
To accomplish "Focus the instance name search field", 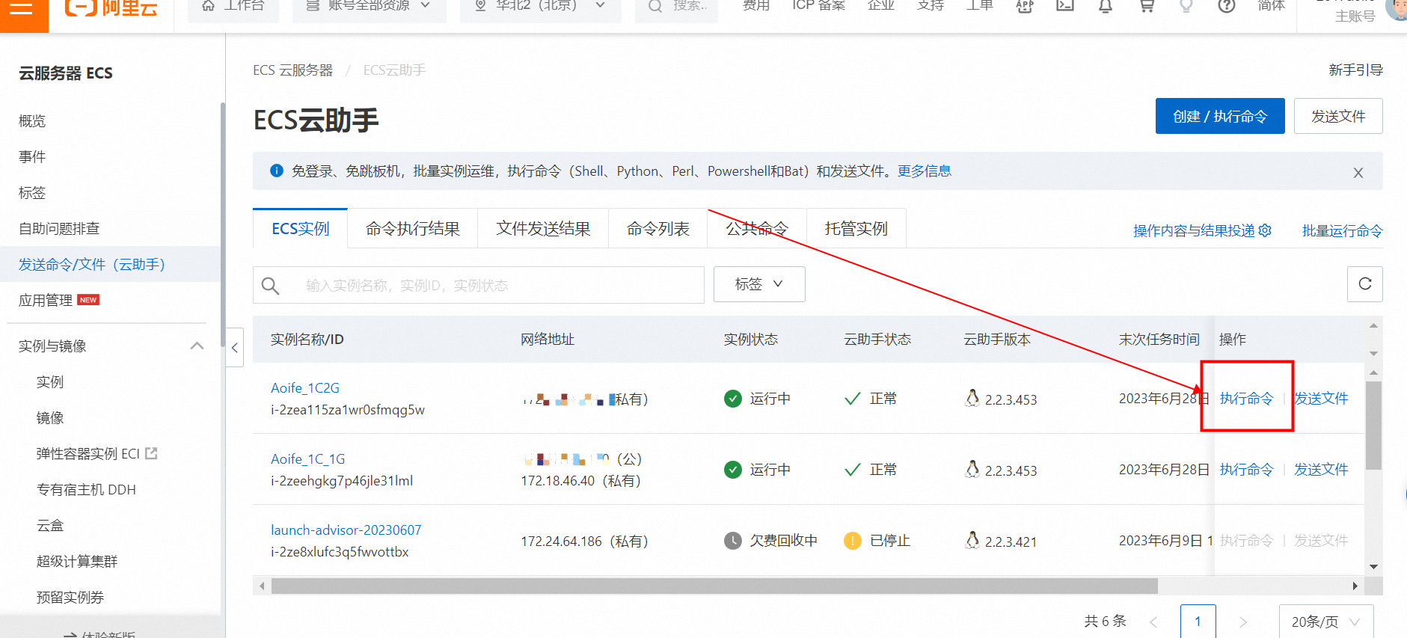I will pyautogui.click(x=479, y=285).
